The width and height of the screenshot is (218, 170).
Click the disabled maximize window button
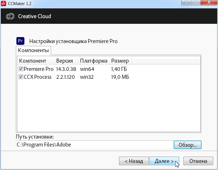point(196,3)
